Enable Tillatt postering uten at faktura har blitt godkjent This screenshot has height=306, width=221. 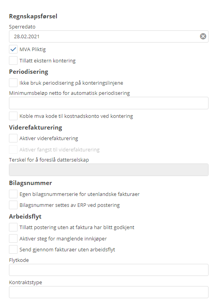[13, 227]
